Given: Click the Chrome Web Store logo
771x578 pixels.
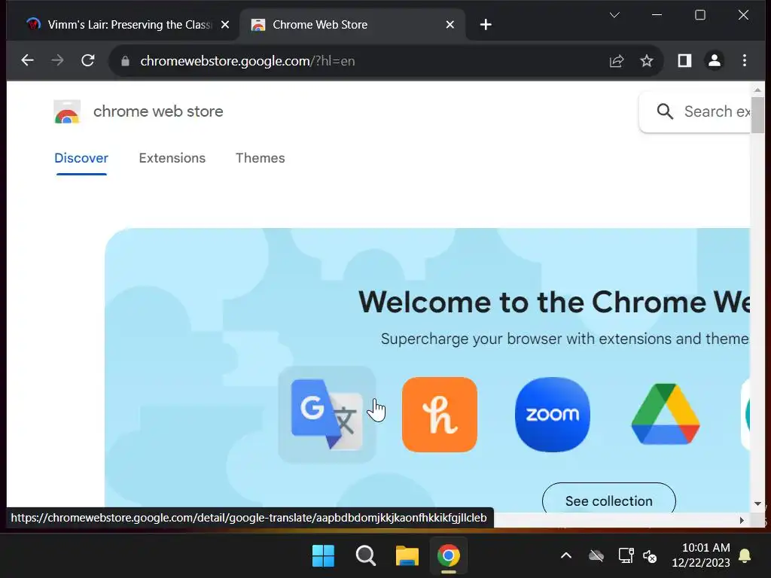Looking at the screenshot, I should 67,111.
